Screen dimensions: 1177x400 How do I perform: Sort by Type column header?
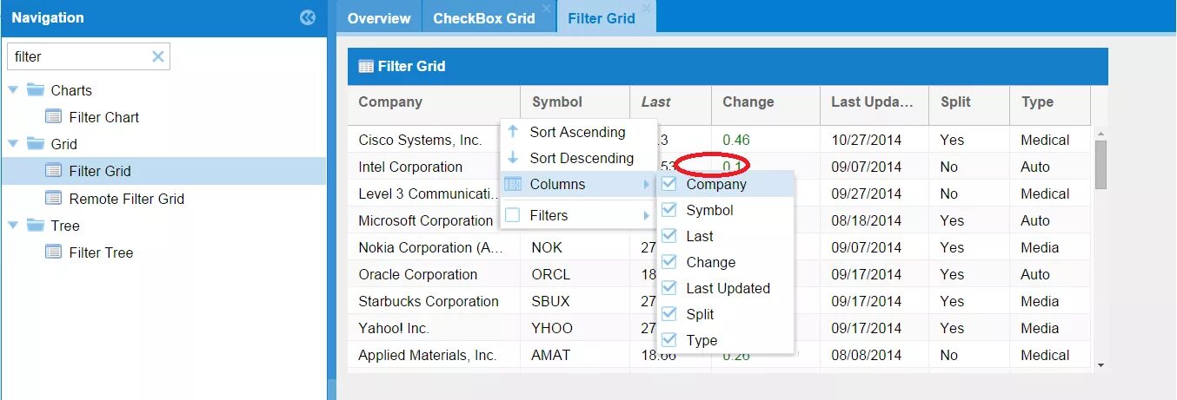point(1050,102)
